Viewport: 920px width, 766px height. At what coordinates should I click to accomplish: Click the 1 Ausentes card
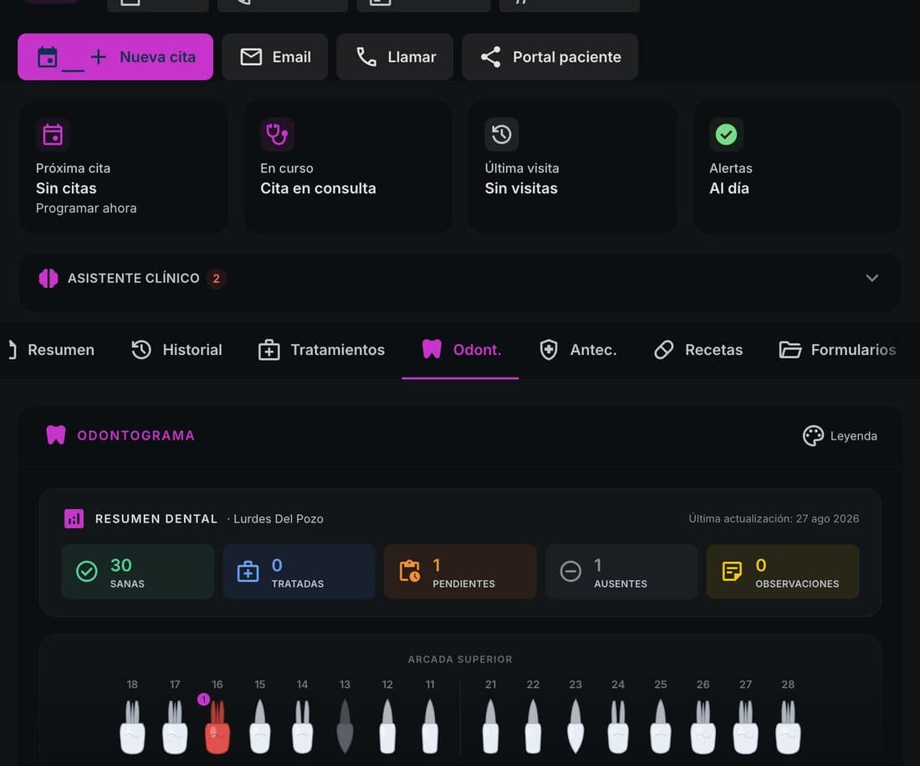point(621,572)
